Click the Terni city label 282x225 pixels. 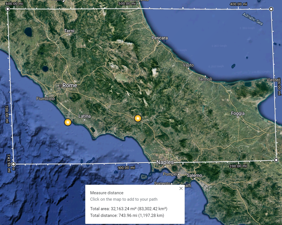[69, 31]
